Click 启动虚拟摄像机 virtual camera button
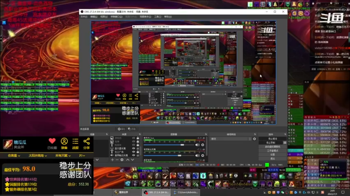This screenshot has height=196, width=350. pyautogui.click(x=273, y=147)
